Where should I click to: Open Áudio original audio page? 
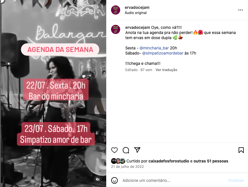(x=136, y=13)
